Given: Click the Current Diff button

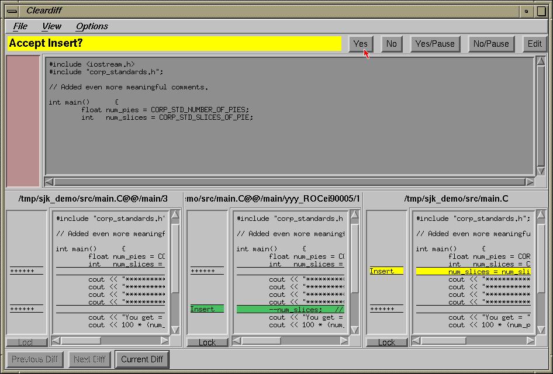Looking at the screenshot, I should 142,359.
